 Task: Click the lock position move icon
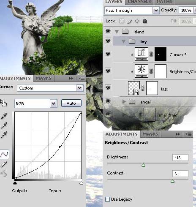click(137, 21)
